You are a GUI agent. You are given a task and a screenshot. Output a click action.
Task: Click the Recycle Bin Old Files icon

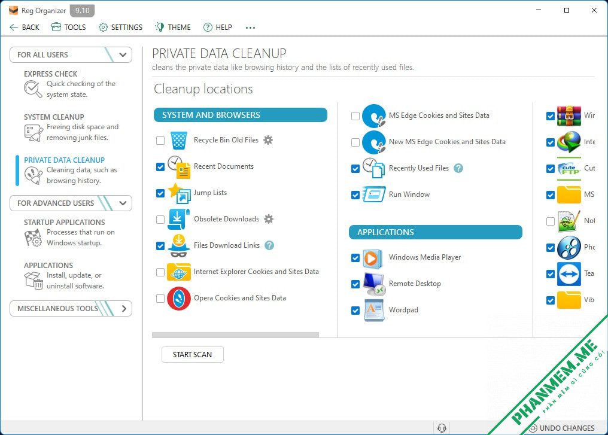point(179,141)
